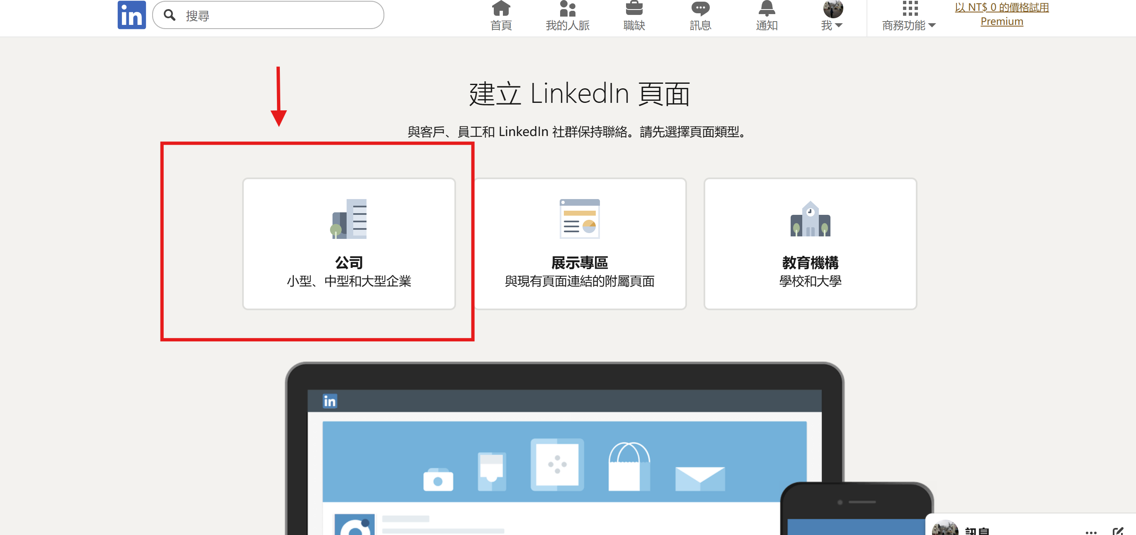This screenshot has width=1136, height=535.
Task: Click the Premium trial link
Action: [1002, 14]
